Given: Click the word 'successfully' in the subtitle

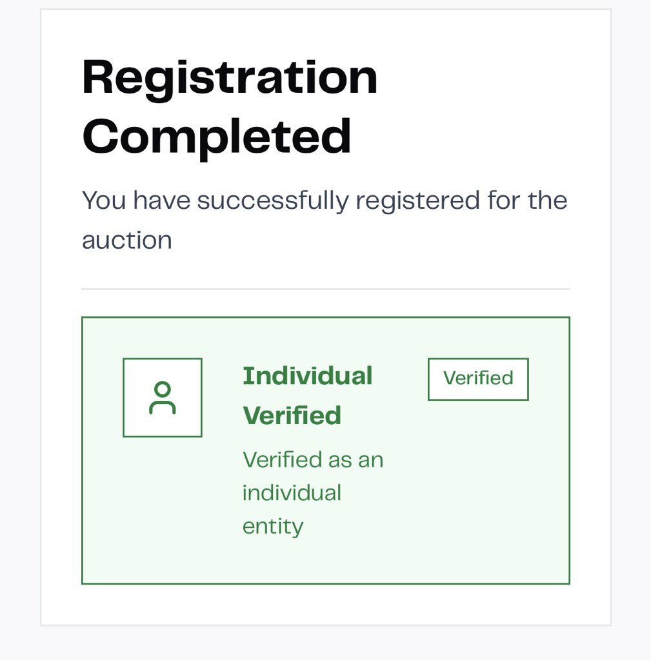Looking at the screenshot, I should pyautogui.click(x=274, y=200).
